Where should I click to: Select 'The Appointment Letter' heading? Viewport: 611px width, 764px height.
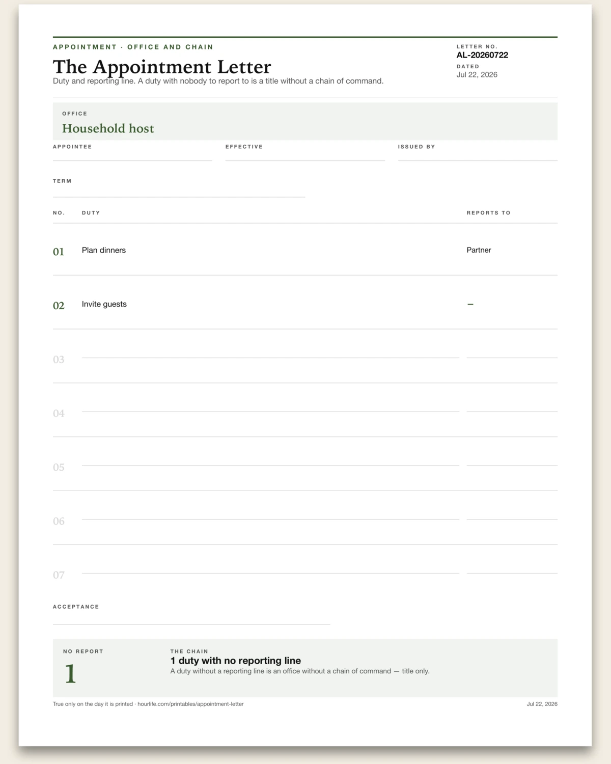pos(162,67)
